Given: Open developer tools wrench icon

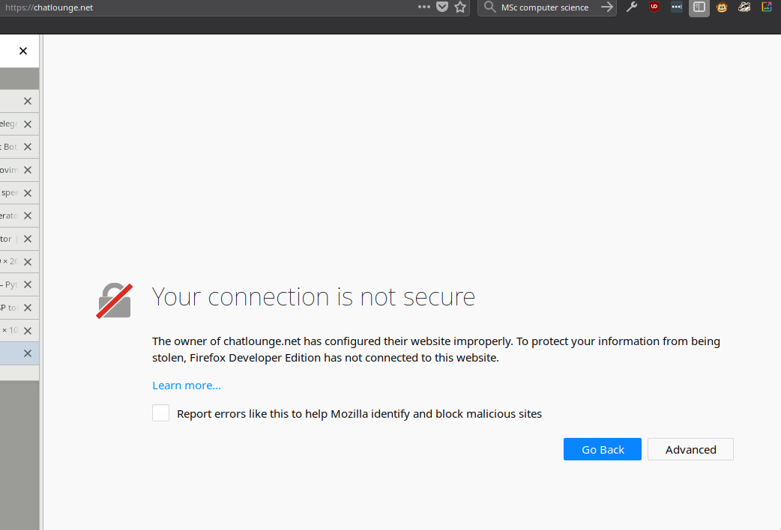Looking at the screenshot, I should pyautogui.click(x=632, y=7).
